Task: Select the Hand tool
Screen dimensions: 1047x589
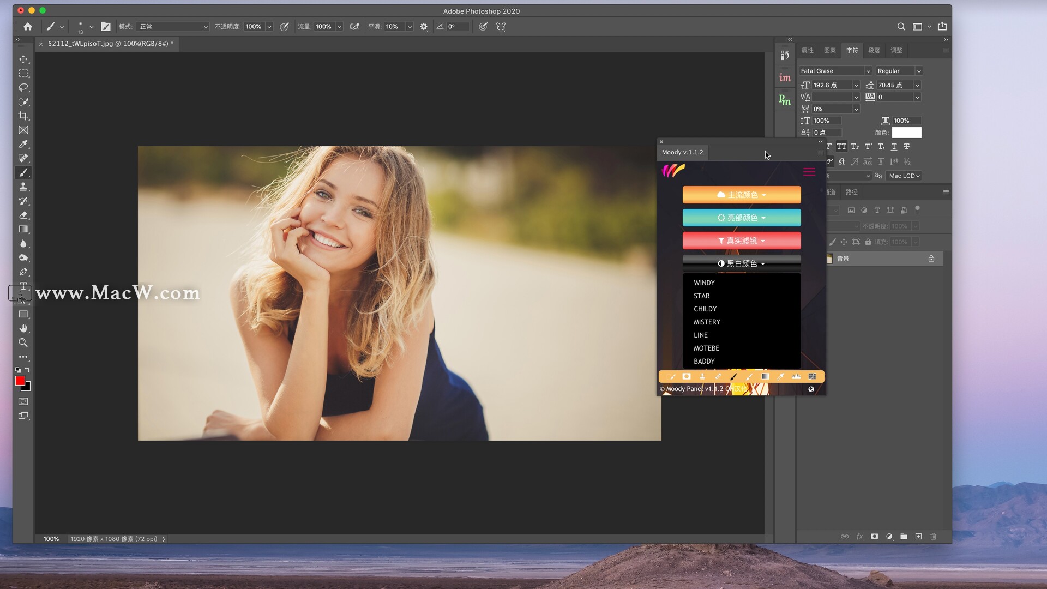Action: click(x=23, y=328)
